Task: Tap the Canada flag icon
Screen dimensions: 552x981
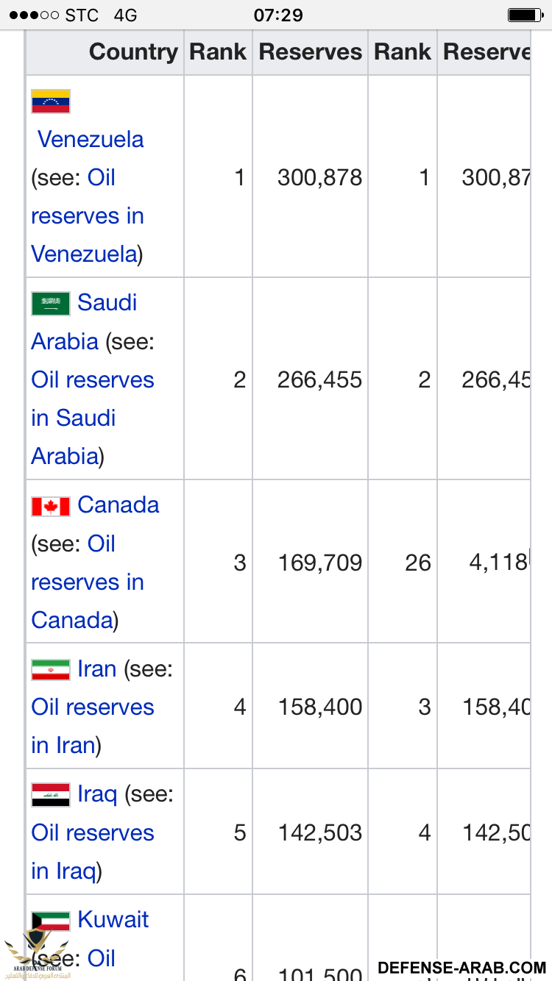Action: pyautogui.click(x=51, y=506)
